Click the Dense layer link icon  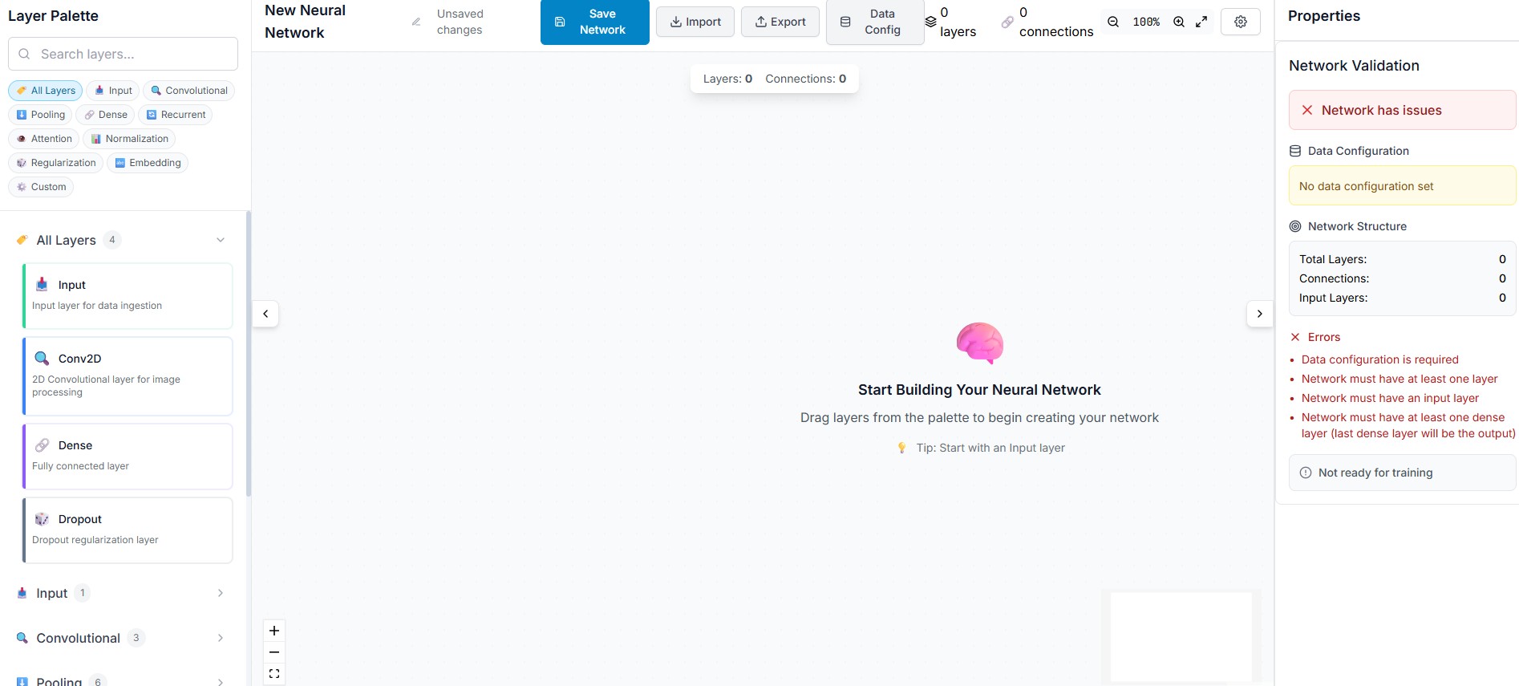click(x=42, y=444)
